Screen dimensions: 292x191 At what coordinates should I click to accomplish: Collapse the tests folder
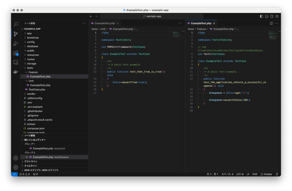pyautogui.click(x=30, y=68)
